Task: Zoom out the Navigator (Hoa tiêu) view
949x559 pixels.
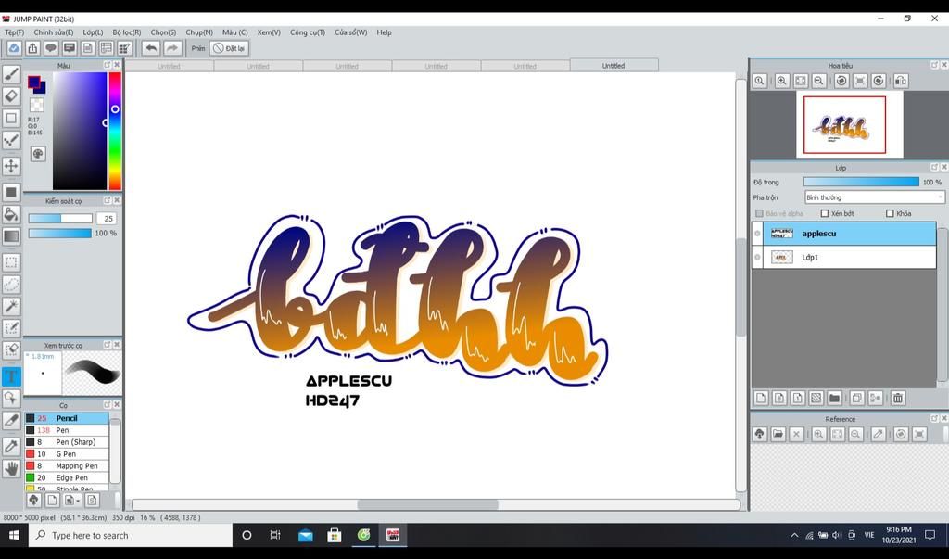Action: [819, 81]
